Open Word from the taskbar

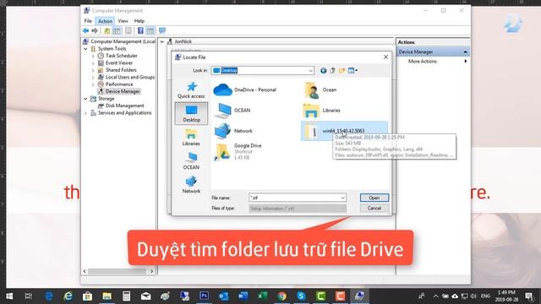point(243,296)
